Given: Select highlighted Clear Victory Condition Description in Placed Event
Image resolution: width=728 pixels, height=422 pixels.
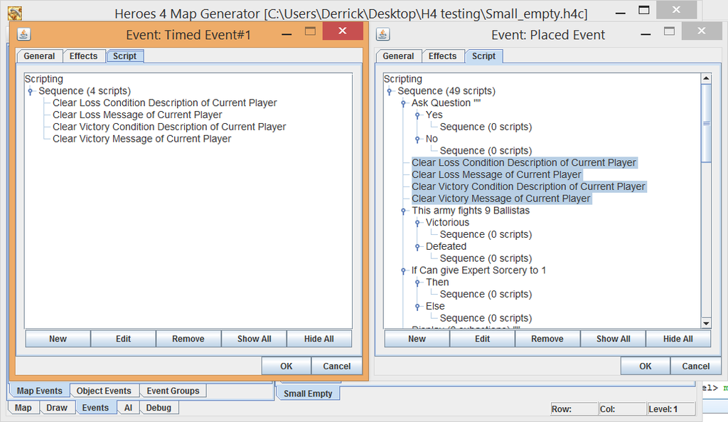Looking at the screenshot, I should 528,187.
